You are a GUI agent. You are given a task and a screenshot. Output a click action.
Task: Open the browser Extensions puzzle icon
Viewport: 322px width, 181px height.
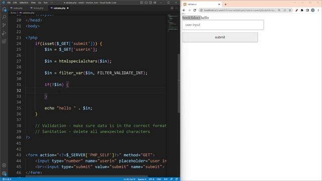tap(302, 10)
